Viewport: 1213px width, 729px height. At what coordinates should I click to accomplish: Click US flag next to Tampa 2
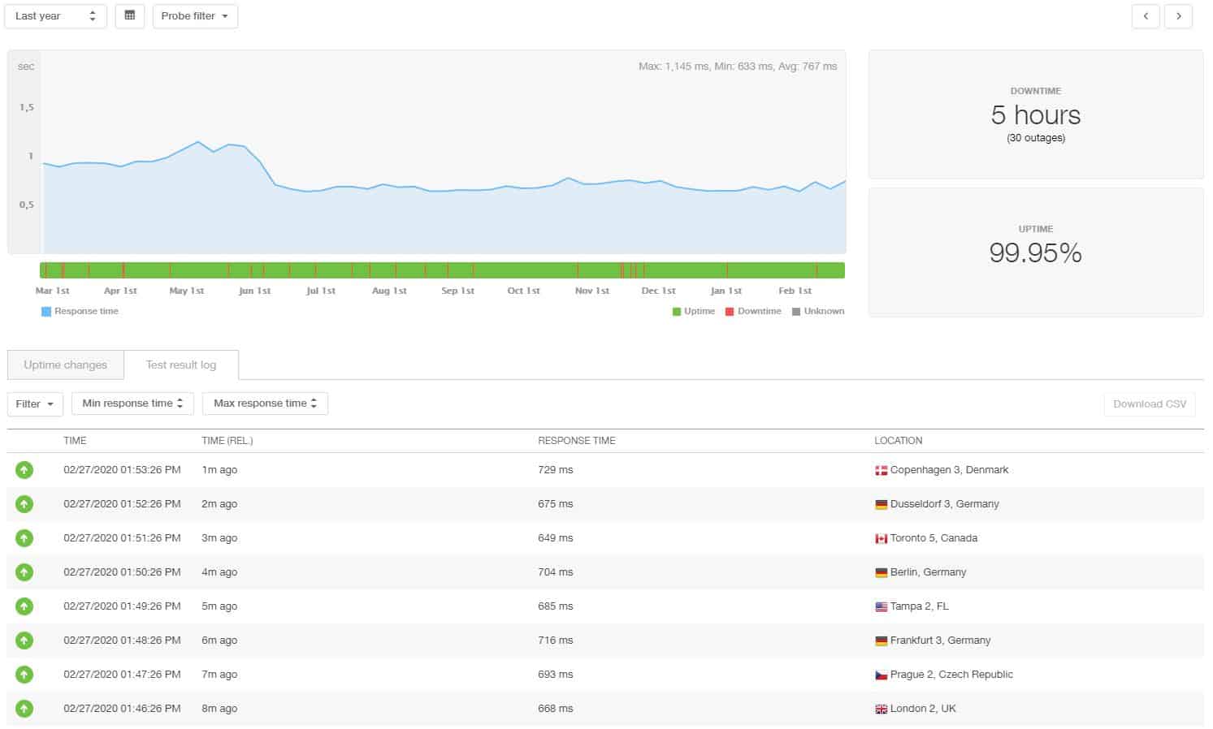pyautogui.click(x=881, y=607)
